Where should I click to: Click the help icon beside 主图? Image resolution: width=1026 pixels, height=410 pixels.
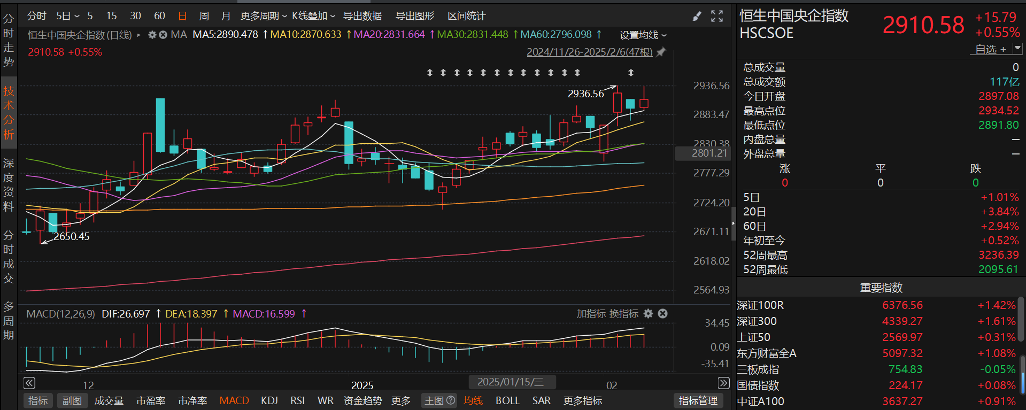451,400
